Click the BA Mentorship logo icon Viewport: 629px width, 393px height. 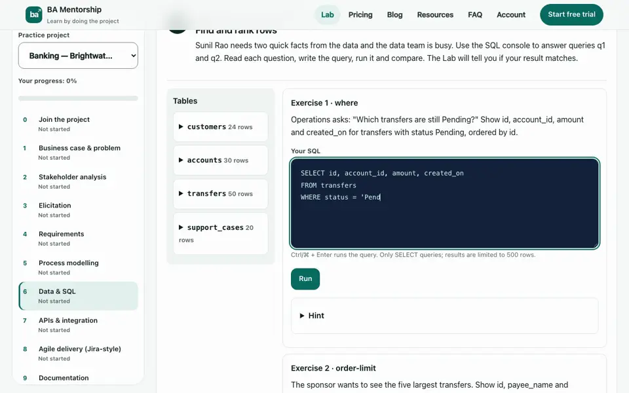[x=33, y=15]
